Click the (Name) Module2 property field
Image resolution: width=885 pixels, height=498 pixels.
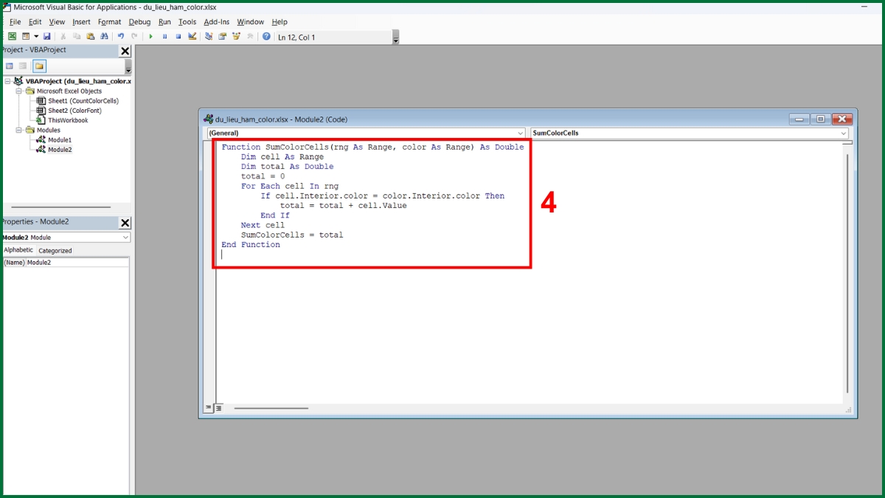[x=66, y=262]
